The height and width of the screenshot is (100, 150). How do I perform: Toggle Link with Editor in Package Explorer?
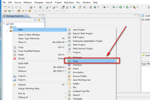point(39,20)
